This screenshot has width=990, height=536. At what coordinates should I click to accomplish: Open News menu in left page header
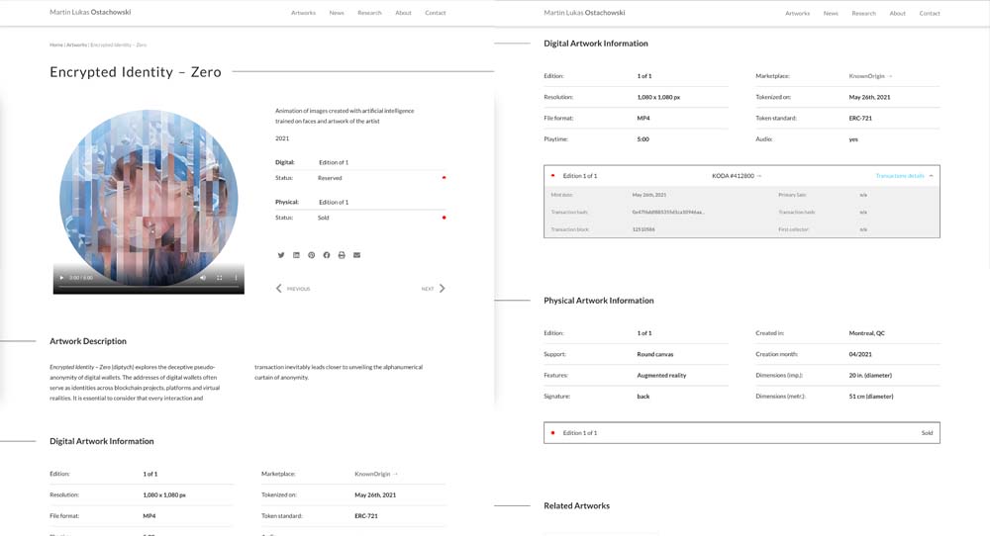[337, 13]
